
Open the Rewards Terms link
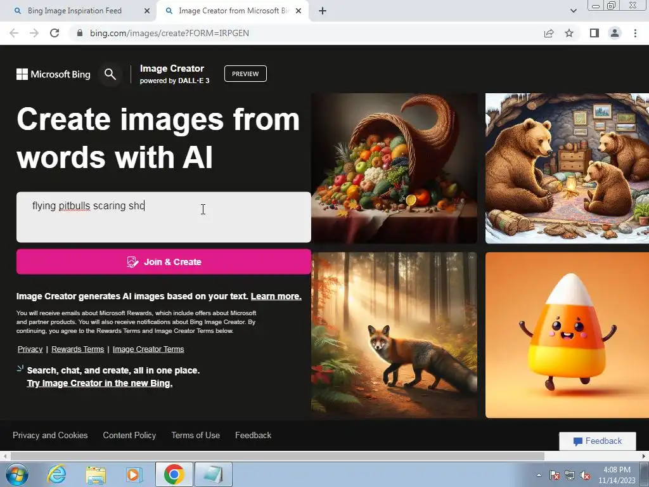click(x=77, y=349)
